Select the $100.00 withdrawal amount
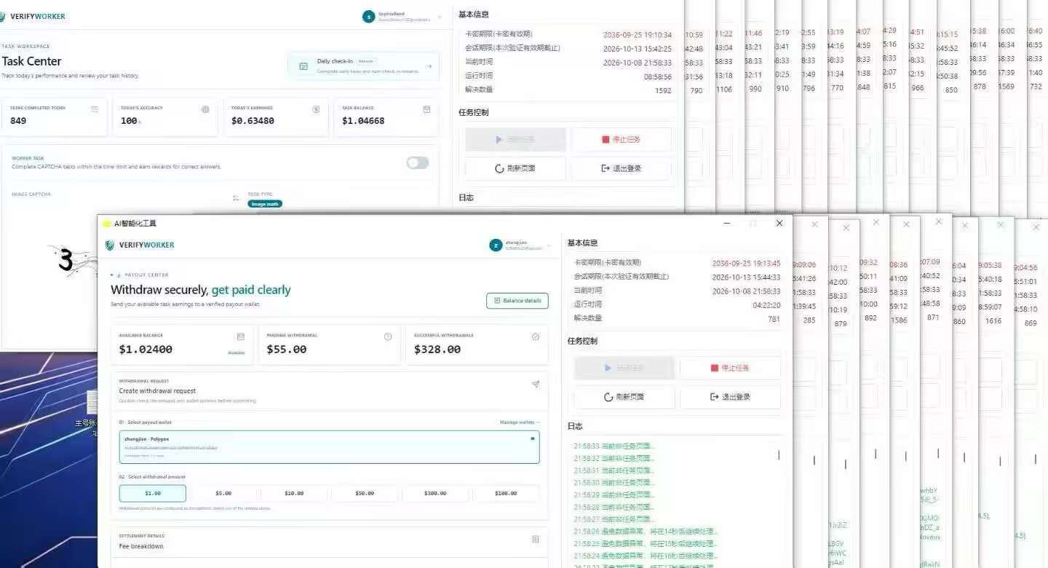Image resolution: width=1048 pixels, height=568 pixels. click(x=506, y=493)
